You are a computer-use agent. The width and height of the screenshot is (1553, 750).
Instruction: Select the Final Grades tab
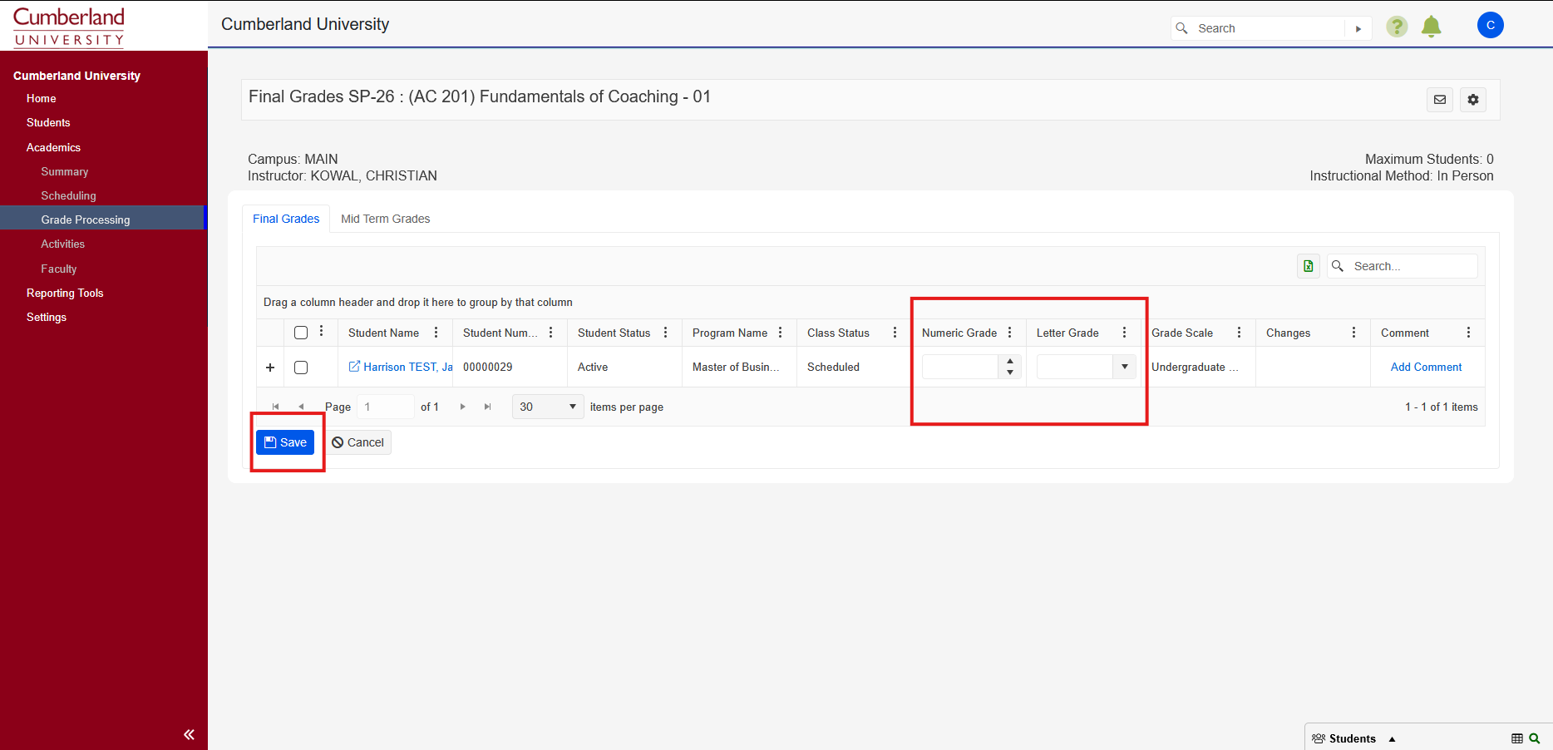[x=286, y=219]
